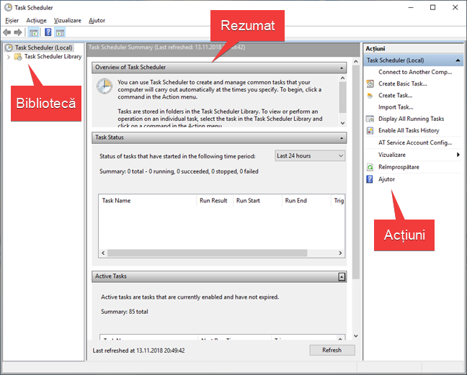The width and height of the screenshot is (467, 375).
Task: Toggle the console tree toolbar icon
Action: pos(33,32)
